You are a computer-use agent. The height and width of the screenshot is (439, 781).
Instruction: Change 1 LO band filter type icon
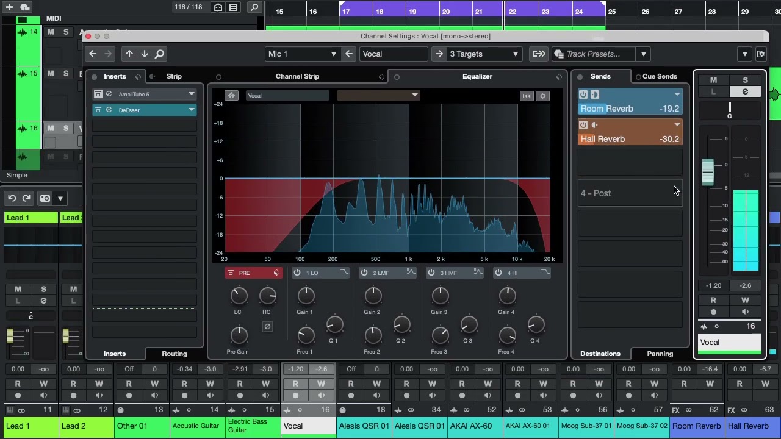(344, 273)
